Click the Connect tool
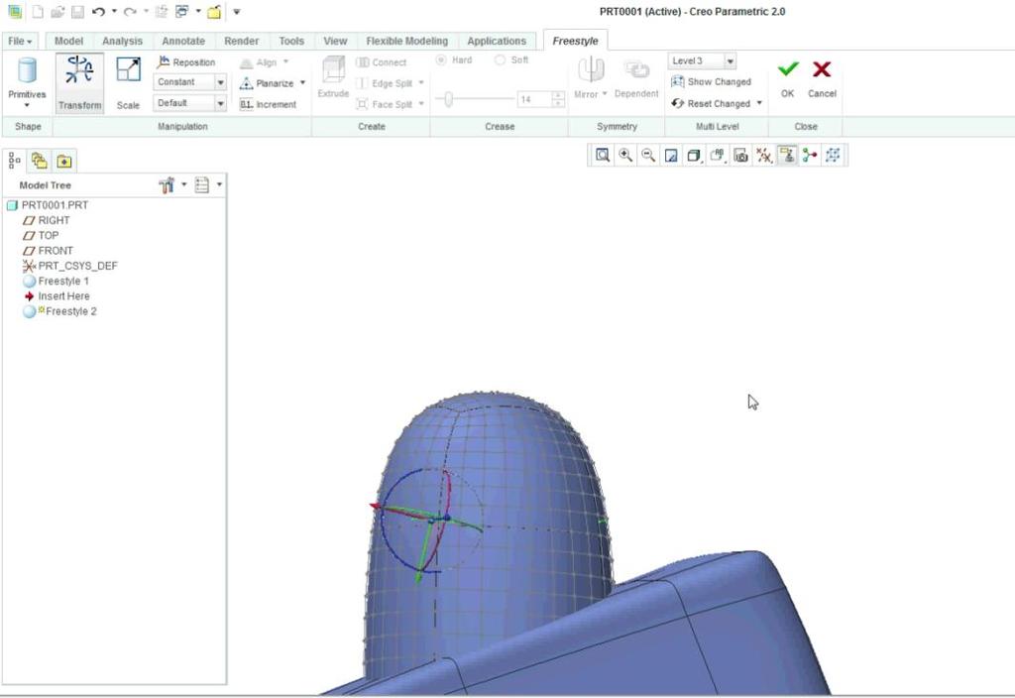 pos(382,62)
